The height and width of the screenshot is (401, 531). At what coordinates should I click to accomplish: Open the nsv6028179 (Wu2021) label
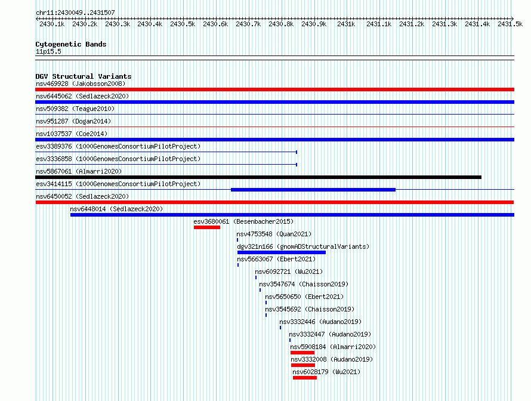326,372
